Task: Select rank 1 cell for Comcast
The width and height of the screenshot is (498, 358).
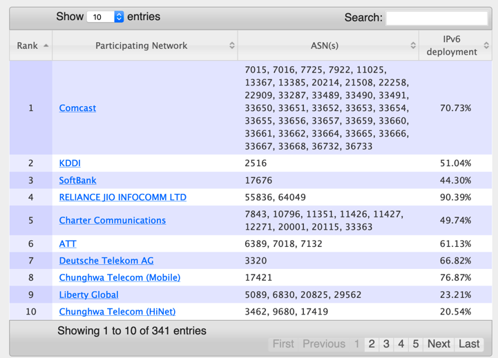Action: 31,108
